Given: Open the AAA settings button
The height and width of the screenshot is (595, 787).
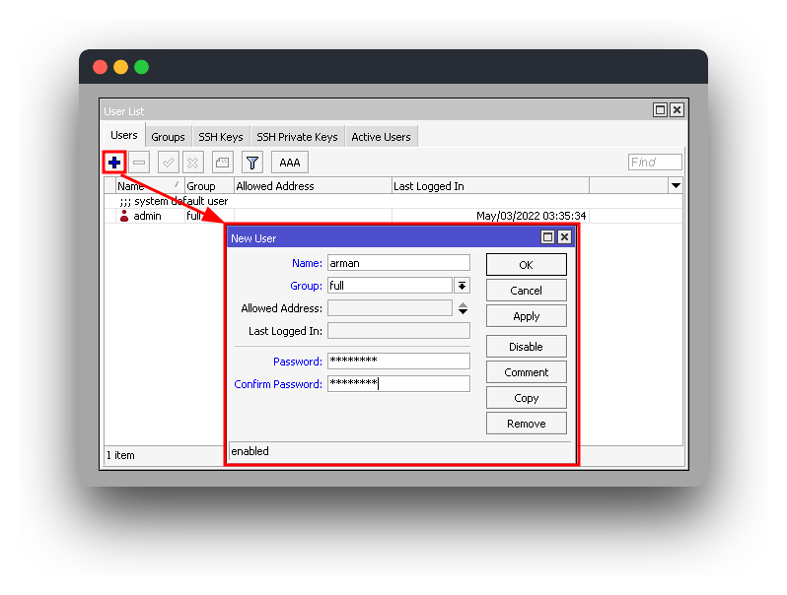Looking at the screenshot, I should 289,163.
